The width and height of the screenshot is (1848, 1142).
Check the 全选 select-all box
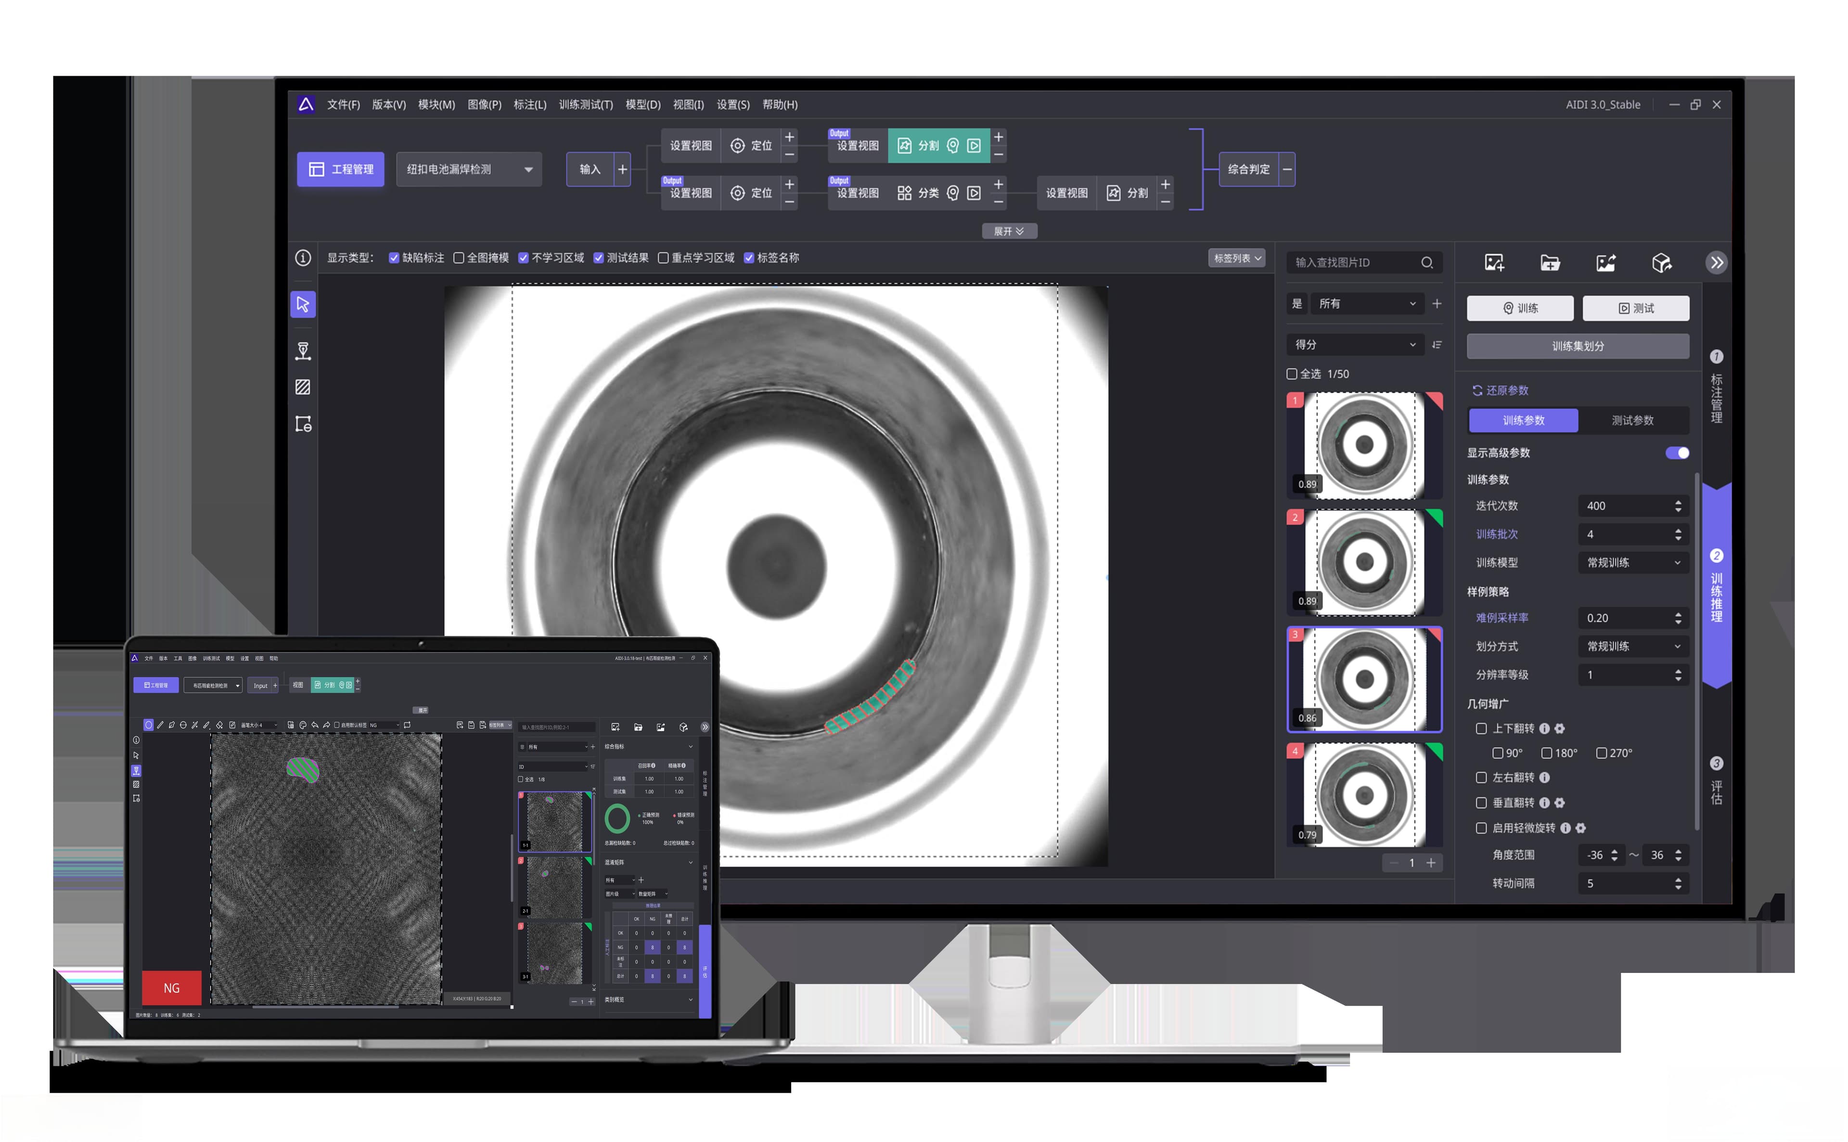1292,375
